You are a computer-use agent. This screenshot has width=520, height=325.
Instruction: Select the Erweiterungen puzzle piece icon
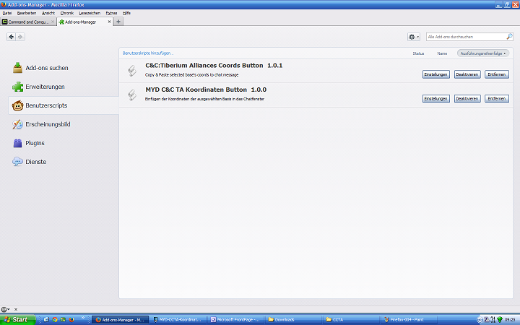click(x=17, y=87)
